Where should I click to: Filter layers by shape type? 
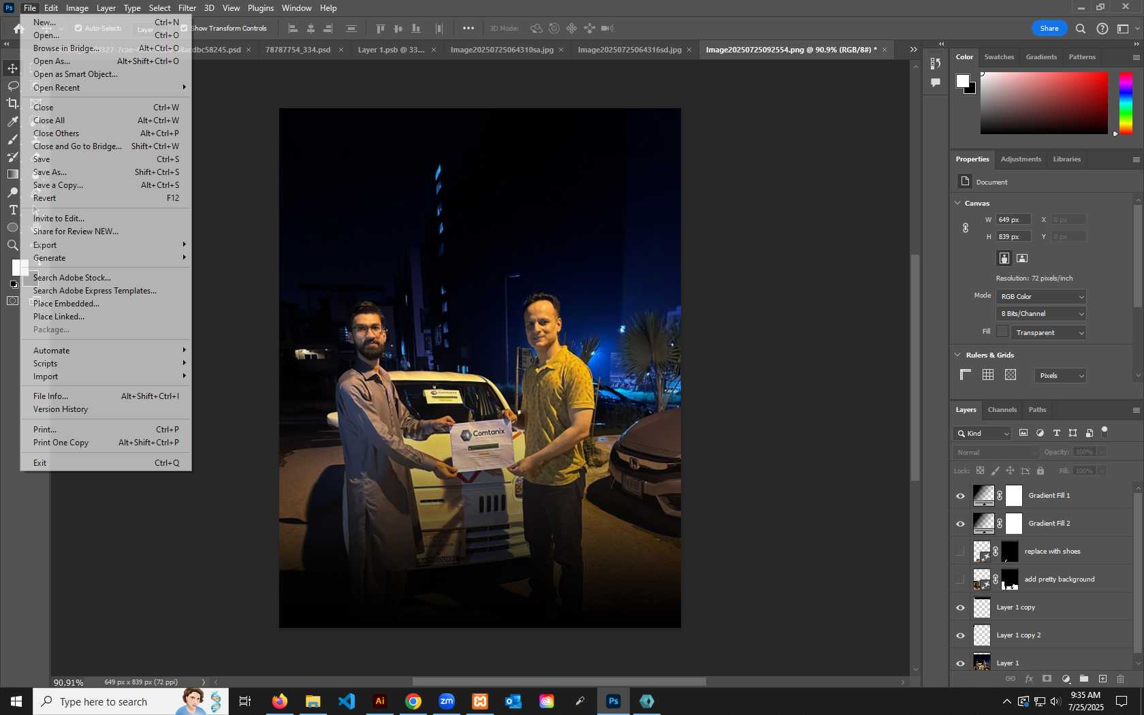coord(1072,433)
